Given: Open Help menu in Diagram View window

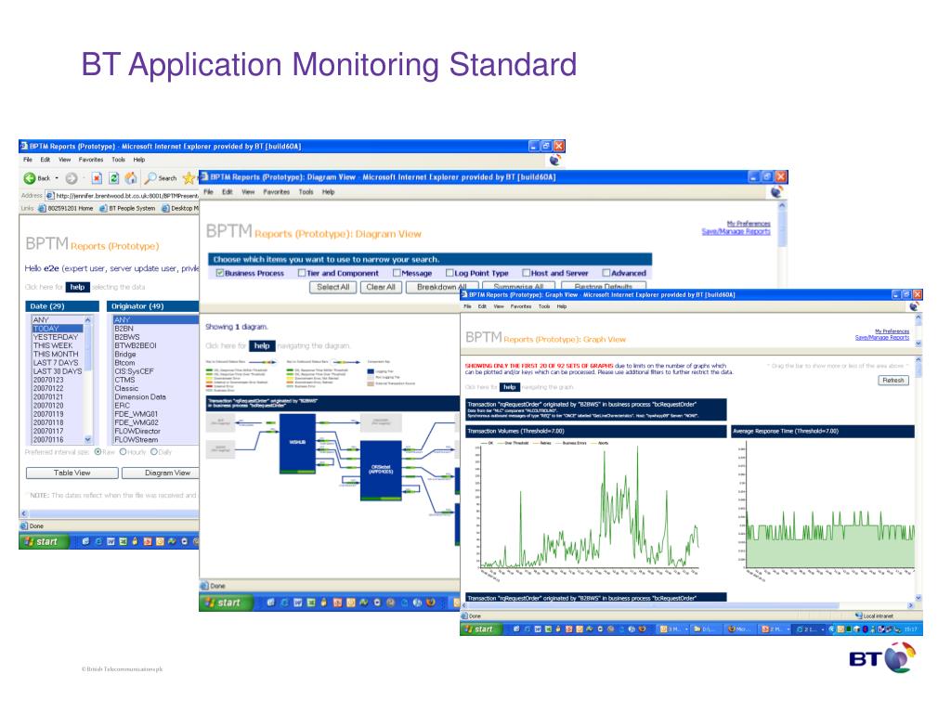Looking at the screenshot, I should [x=328, y=192].
